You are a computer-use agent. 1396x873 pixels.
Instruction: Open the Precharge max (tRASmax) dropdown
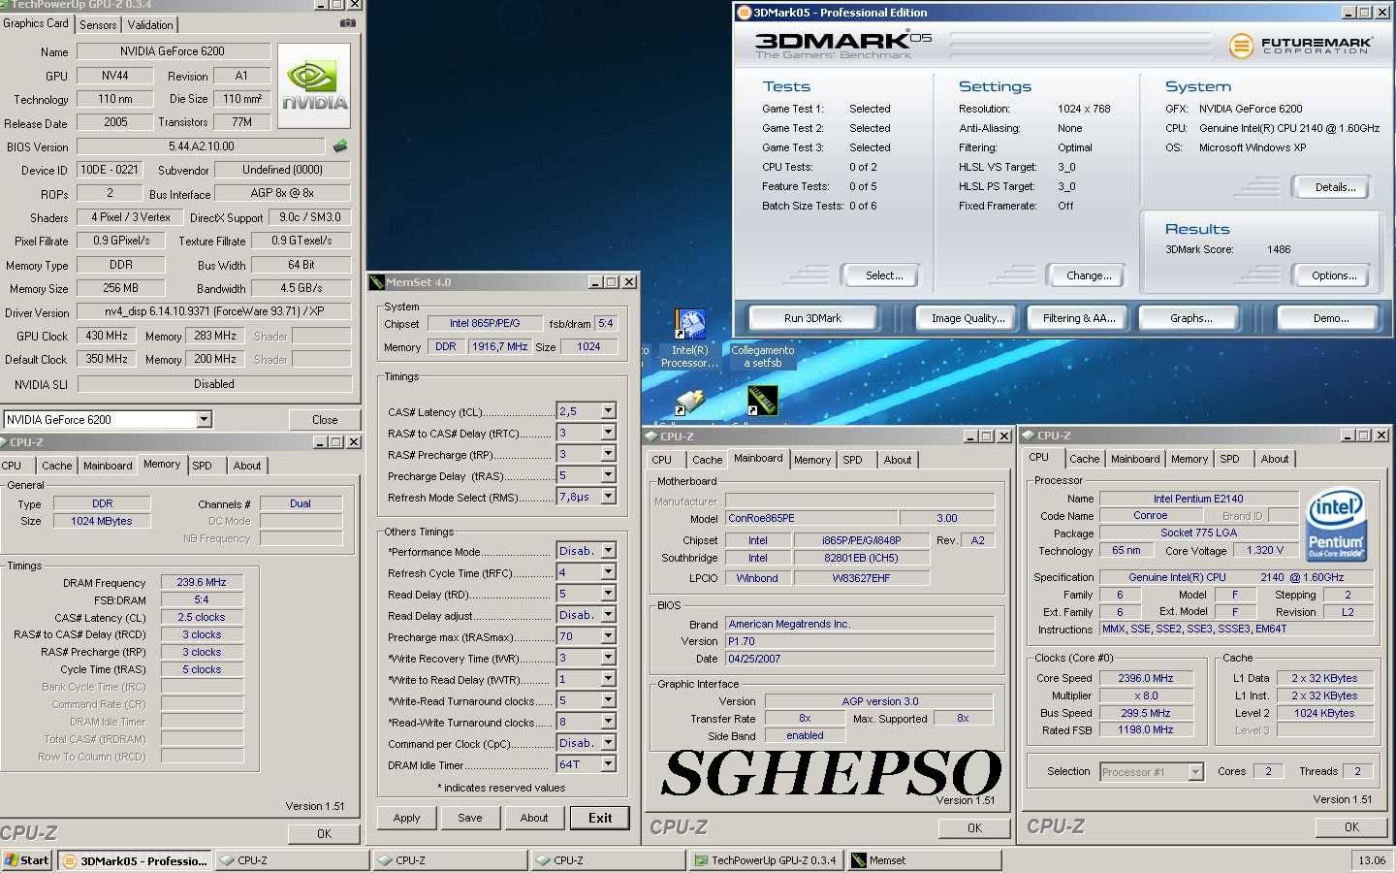click(x=608, y=636)
